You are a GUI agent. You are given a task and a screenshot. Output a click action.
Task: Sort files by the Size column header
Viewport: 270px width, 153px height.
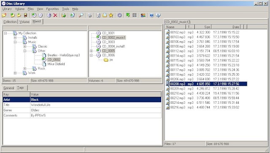pos(203,27)
